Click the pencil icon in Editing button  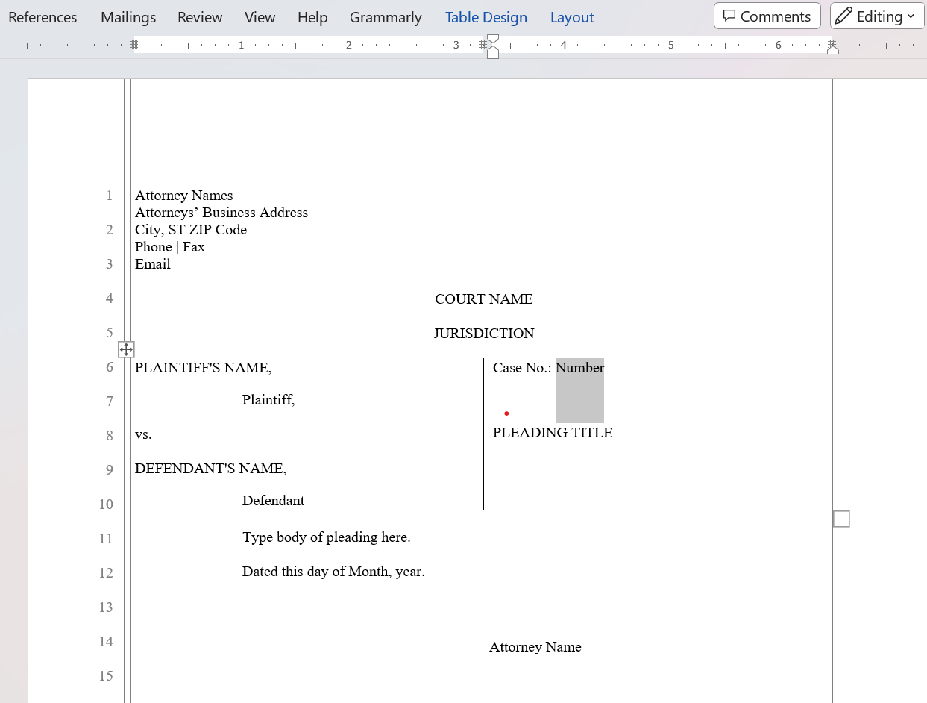[843, 16]
